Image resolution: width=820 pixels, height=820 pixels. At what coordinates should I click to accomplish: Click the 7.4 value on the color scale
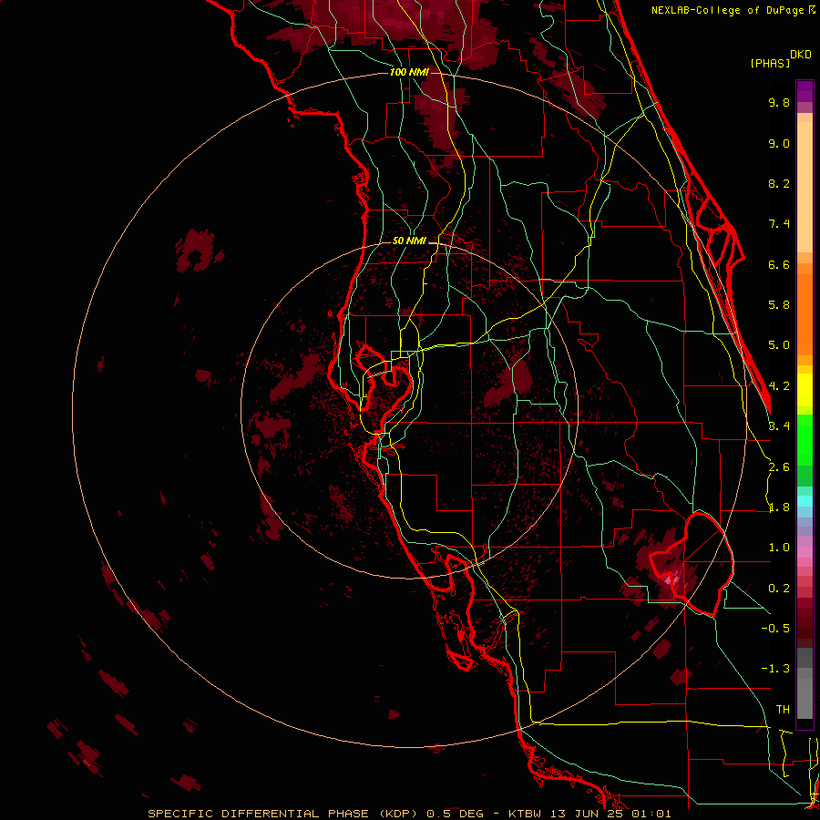pyautogui.click(x=779, y=224)
